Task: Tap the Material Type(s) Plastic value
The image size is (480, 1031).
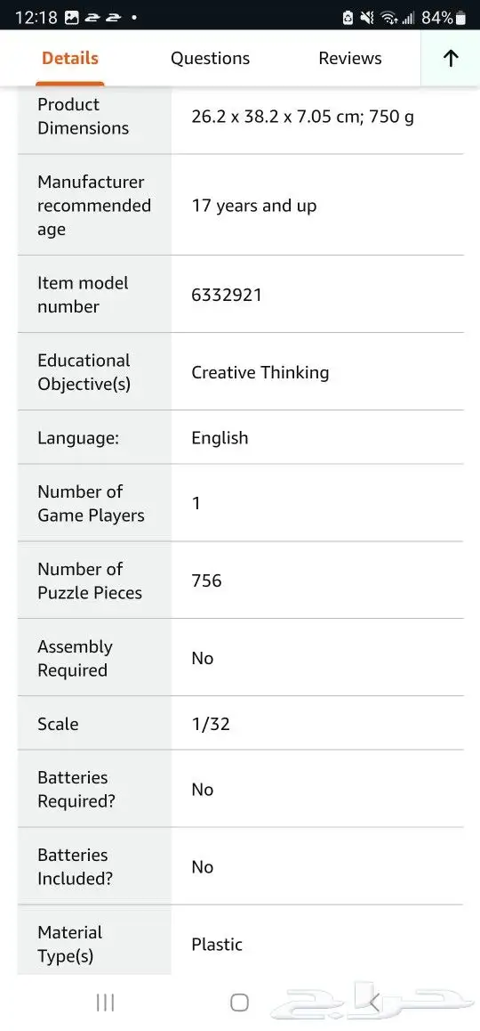Action: point(217,945)
